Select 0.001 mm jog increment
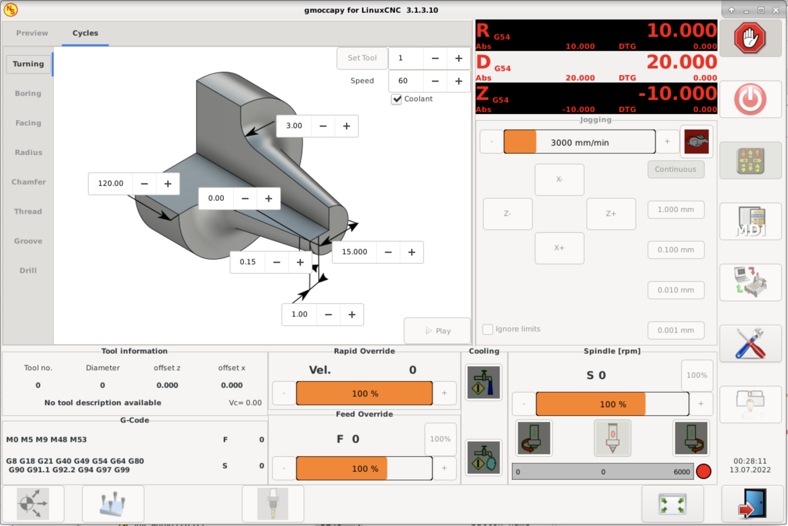The width and height of the screenshot is (788, 526). pyautogui.click(x=675, y=330)
